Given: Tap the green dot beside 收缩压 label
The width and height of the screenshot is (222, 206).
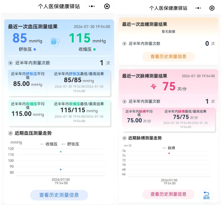Looking at the screenshot, I should (x=95, y=49).
